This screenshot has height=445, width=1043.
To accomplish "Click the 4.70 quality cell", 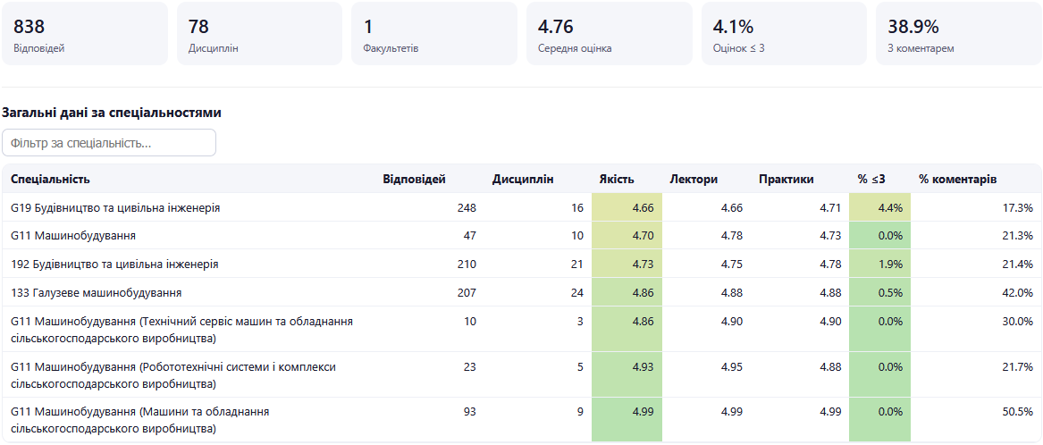I will tap(627, 236).
